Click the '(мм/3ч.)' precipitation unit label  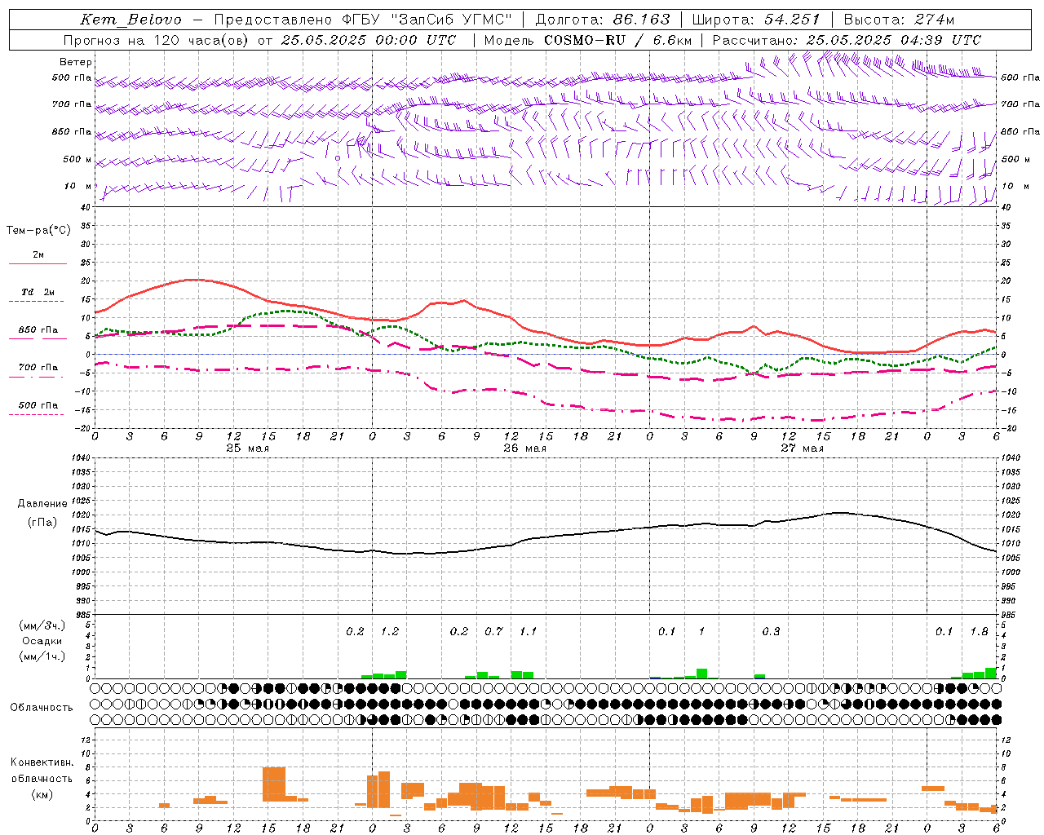(42, 626)
